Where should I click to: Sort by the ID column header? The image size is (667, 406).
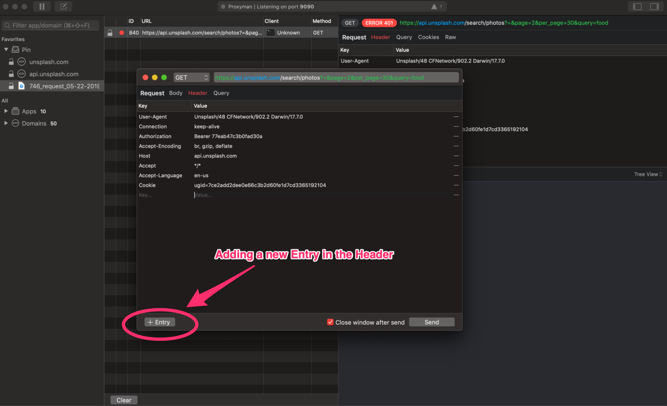coord(131,21)
